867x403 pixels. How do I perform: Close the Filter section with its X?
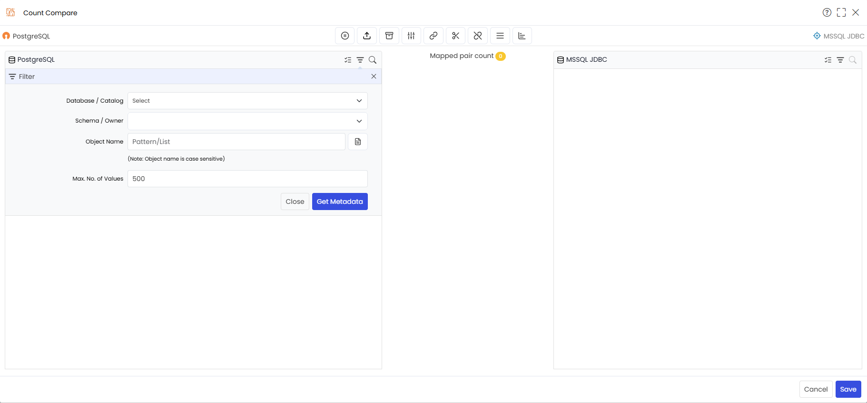[x=374, y=77]
